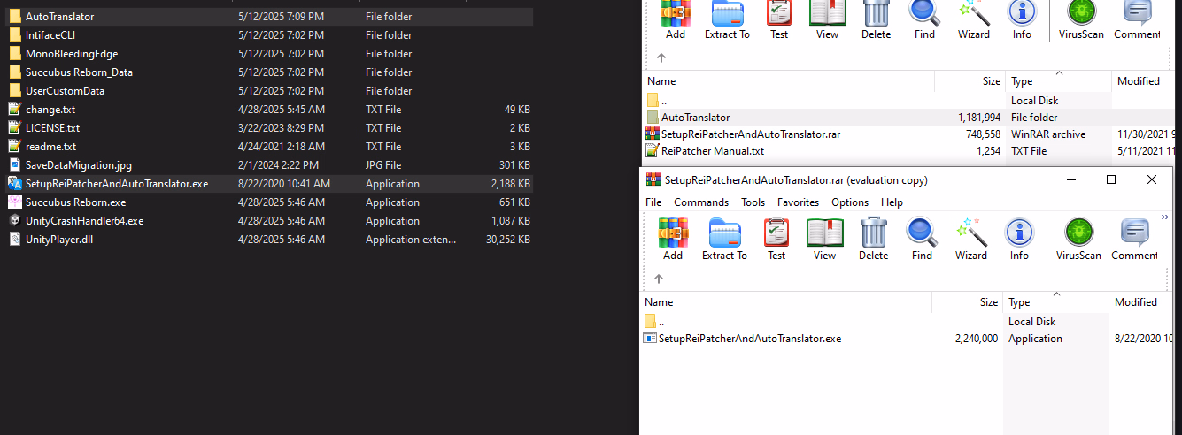
Task: Open the Help menu
Action: pyautogui.click(x=892, y=202)
